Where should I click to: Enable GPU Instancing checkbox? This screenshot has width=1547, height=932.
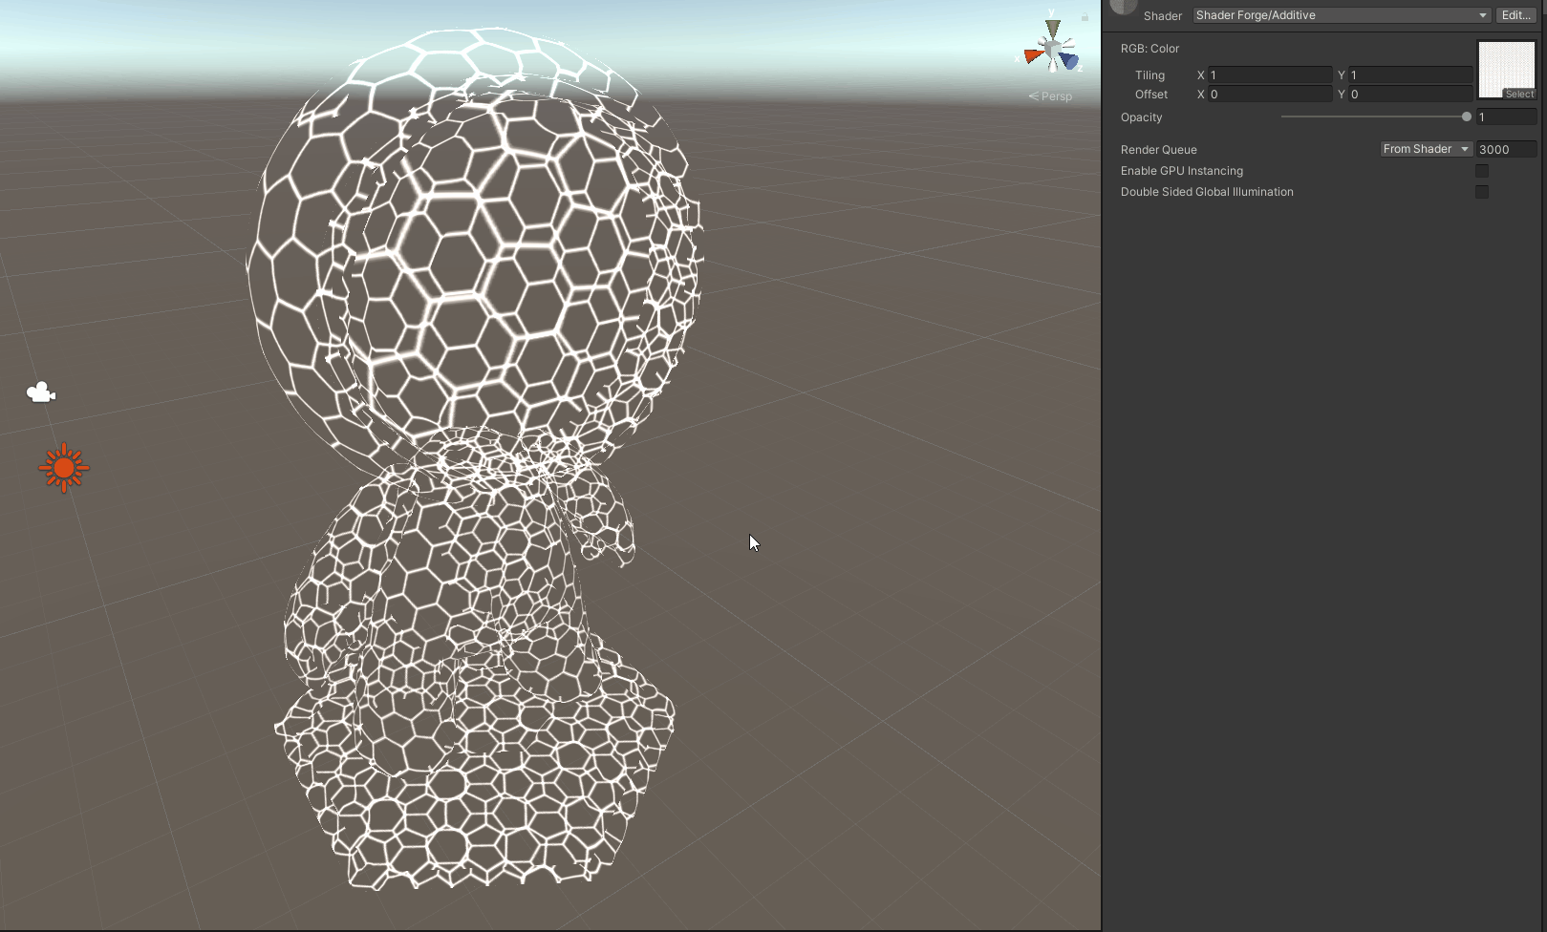(x=1481, y=171)
